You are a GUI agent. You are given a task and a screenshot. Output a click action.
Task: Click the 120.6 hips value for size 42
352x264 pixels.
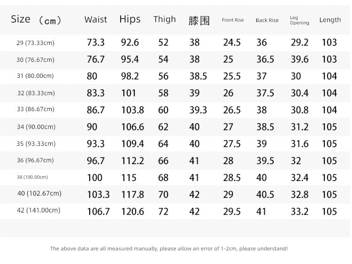click(x=133, y=211)
